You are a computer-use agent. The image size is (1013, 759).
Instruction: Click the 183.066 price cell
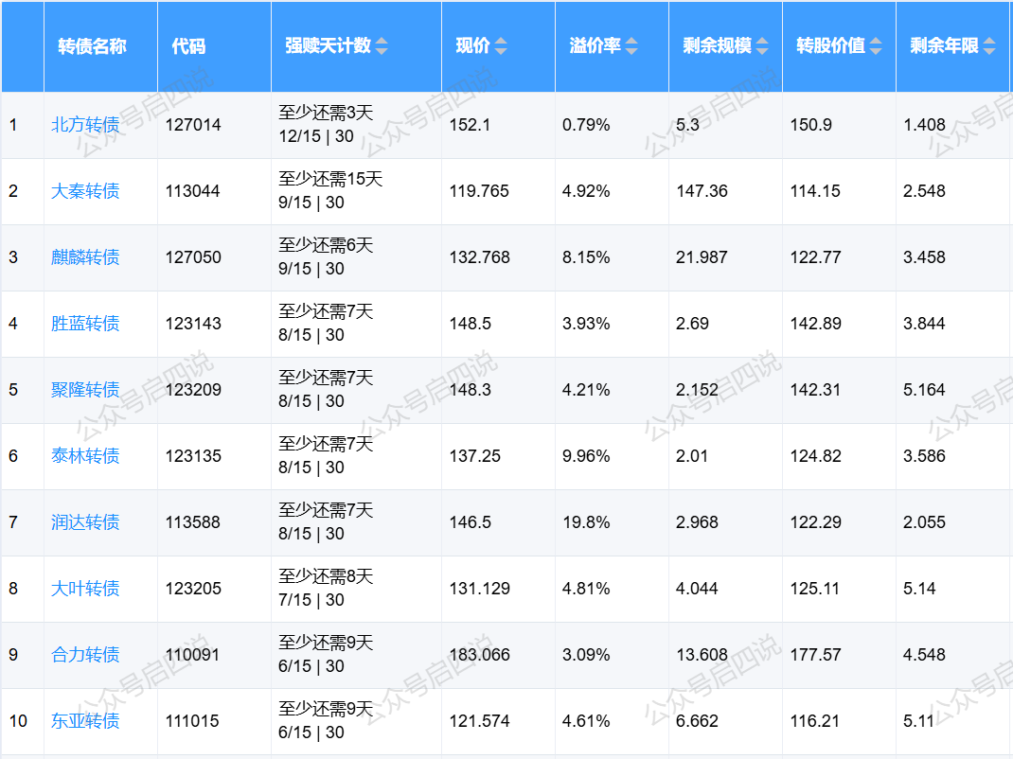(x=479, y=655)
